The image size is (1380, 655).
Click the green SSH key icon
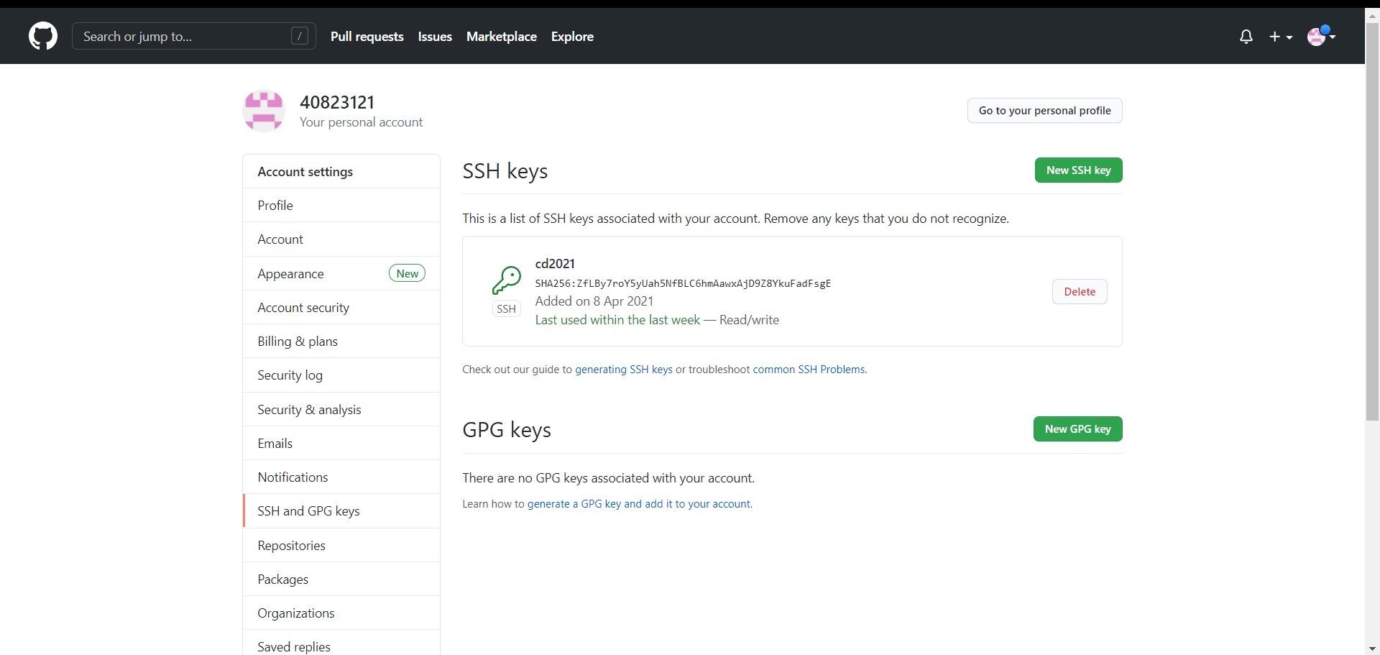[x=507, y=280]
